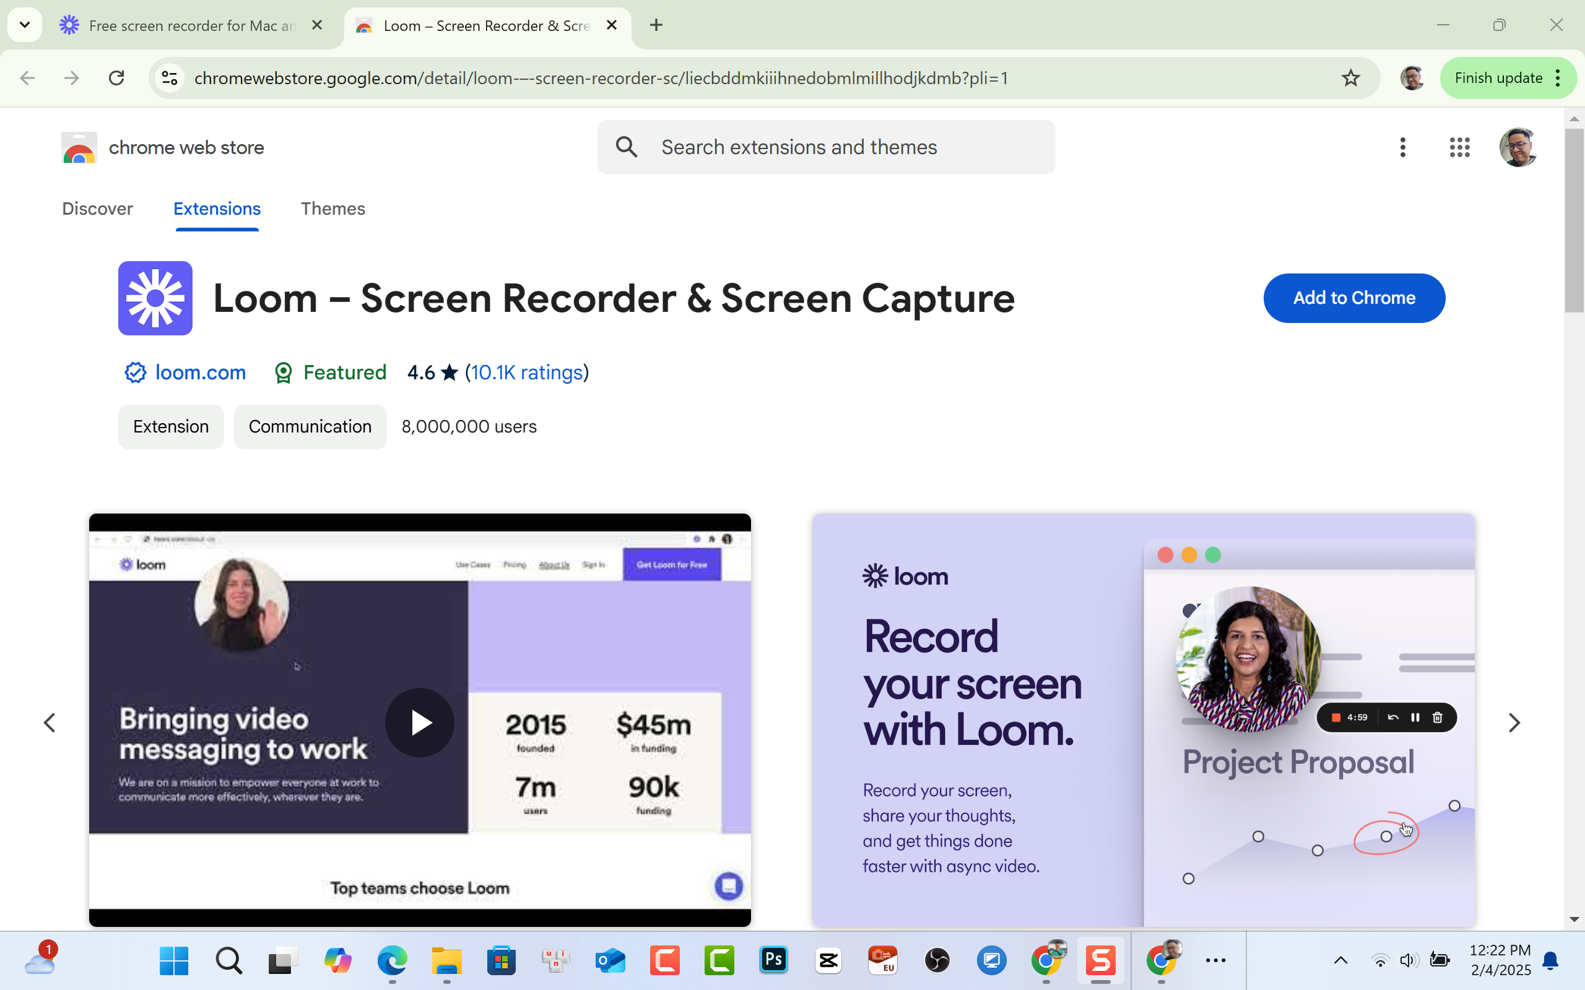This screenshot has height=990, width=1585.
Task: Open Snagit from the taskbar
Action: tap(1100, 960)
